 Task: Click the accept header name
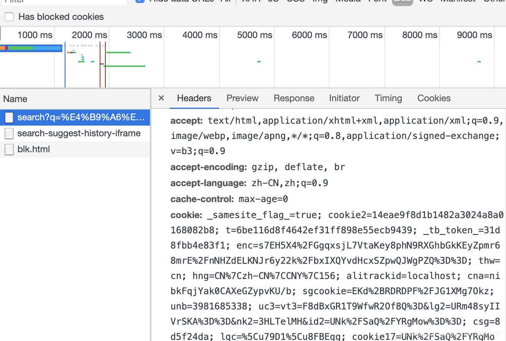pyautogui.click(x=187, y=121)
